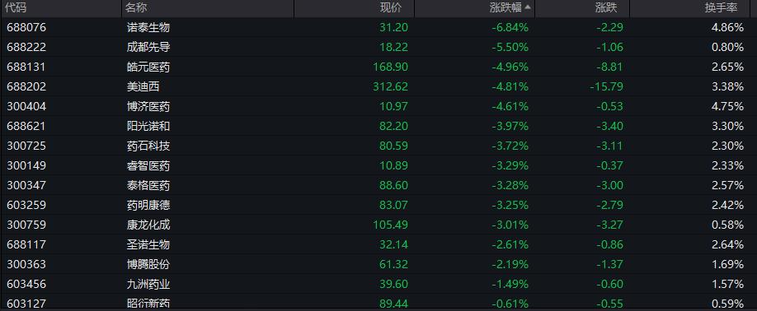The image size is (757, 311).
Task: Open the 泰格医药 stock row
Action: click(x=378, y=185)
